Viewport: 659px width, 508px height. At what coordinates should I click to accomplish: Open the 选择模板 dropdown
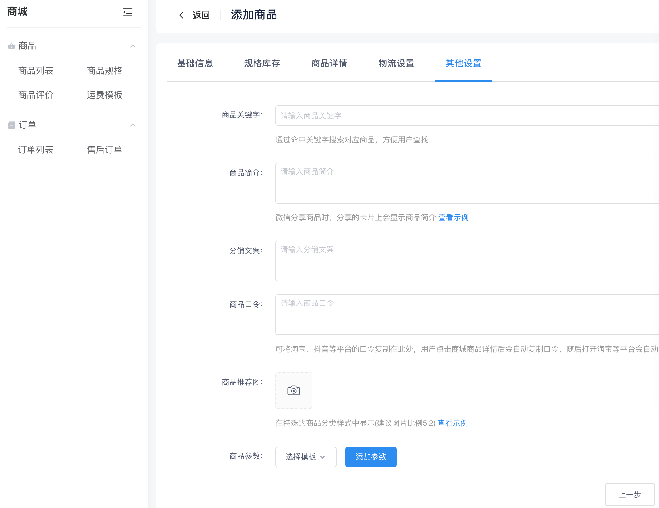(306, 457)
